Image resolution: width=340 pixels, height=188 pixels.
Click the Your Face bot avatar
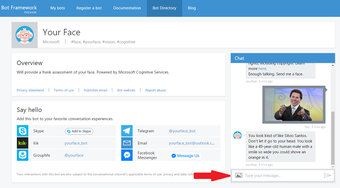click(x=25, y=35)
